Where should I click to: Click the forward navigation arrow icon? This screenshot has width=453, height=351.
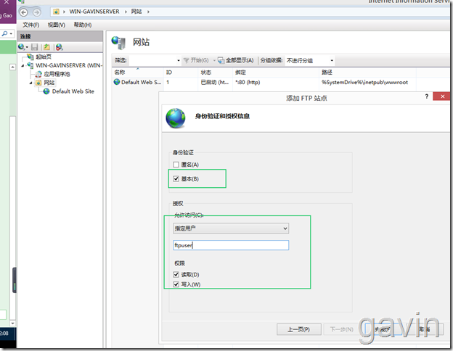(36, 12)
